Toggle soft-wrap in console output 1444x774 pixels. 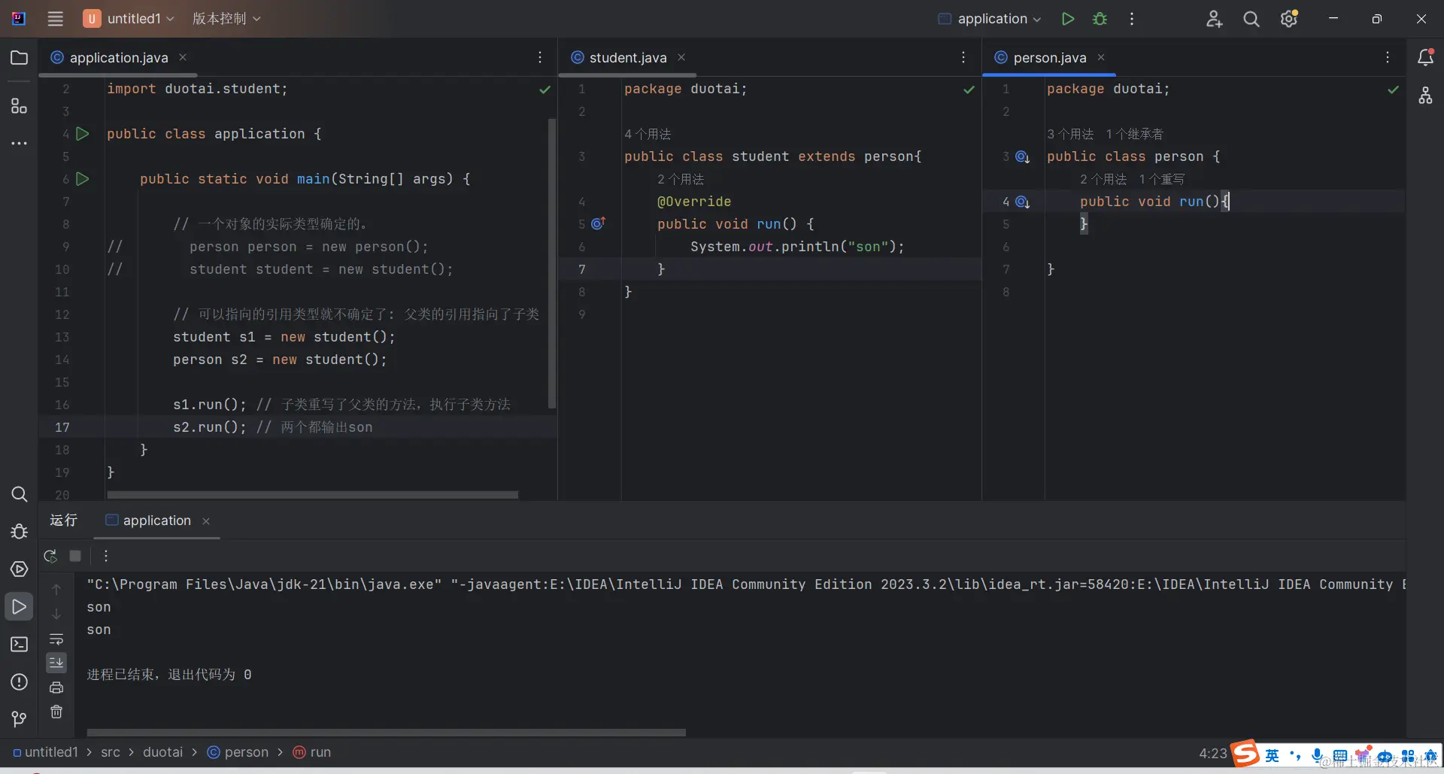click(x=56, y=639)
